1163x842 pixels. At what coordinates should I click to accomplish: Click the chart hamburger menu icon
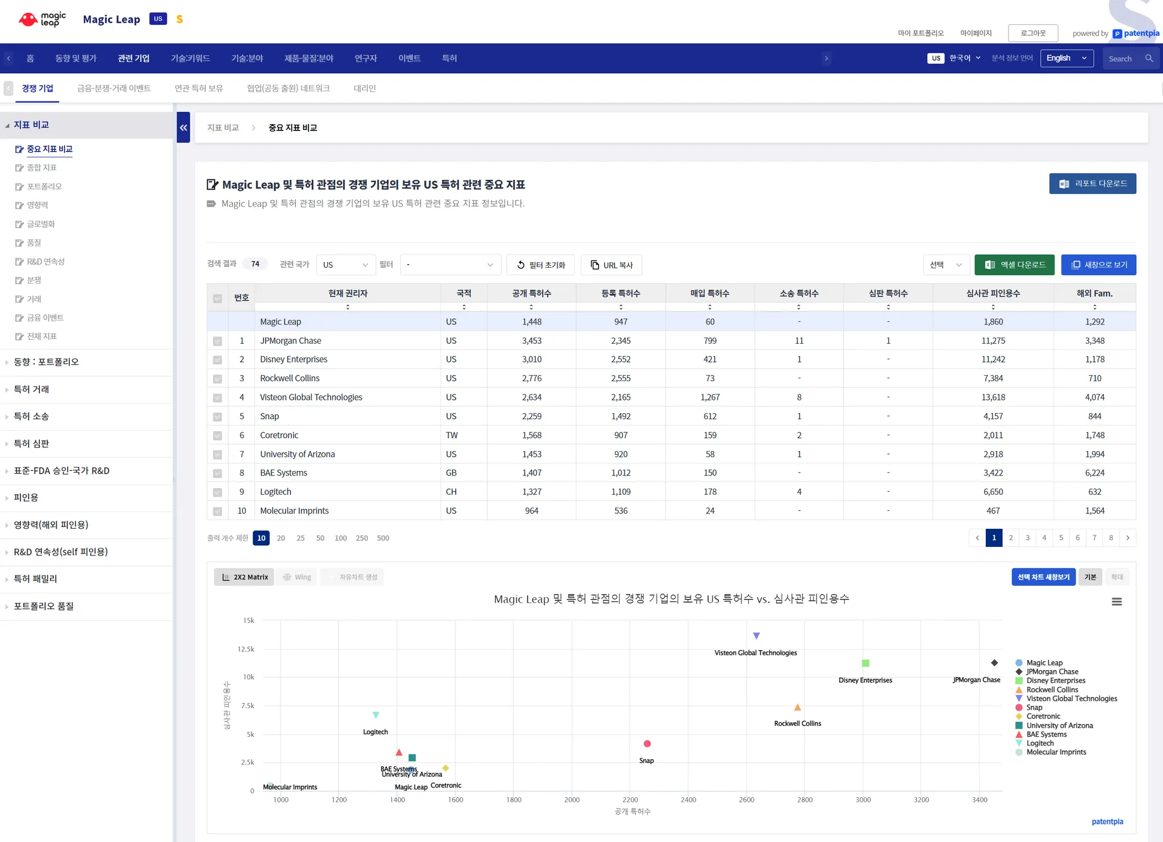tap(1116, 602)
